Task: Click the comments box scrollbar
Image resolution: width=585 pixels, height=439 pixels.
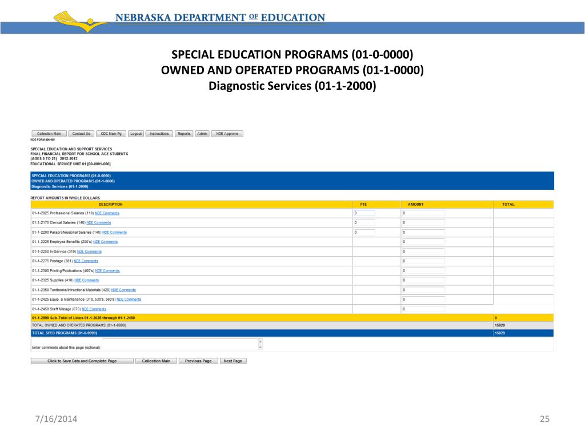Action: point(261,344)
